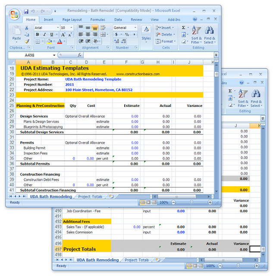Apply red font color button

(60, 41)
